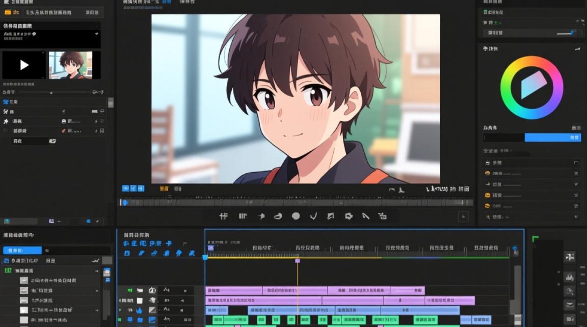The width and height of the screenshot is (587, 327).
Task: Click the vertical bars icon in the preview toolbar
Action: (243, 216)
